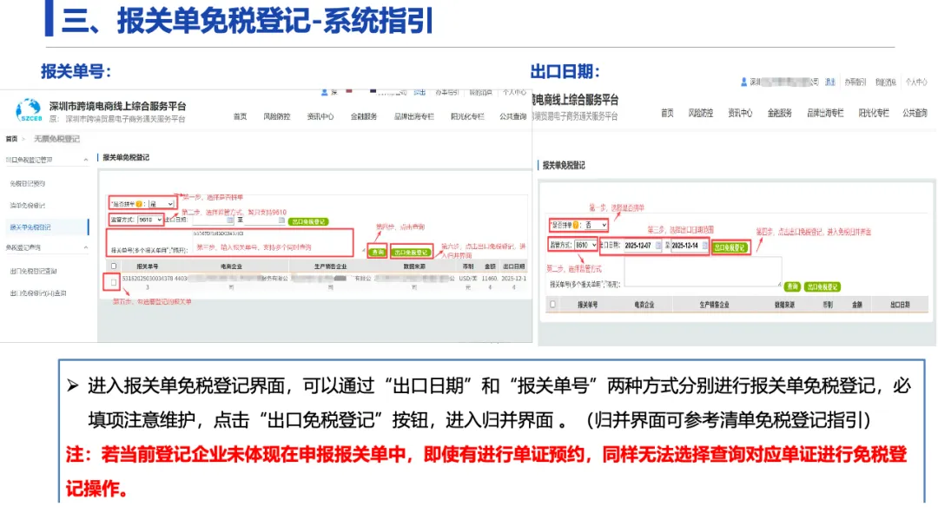938x513 pixels.
Task: Click the 查询 query button
Action: click(378, 252)
